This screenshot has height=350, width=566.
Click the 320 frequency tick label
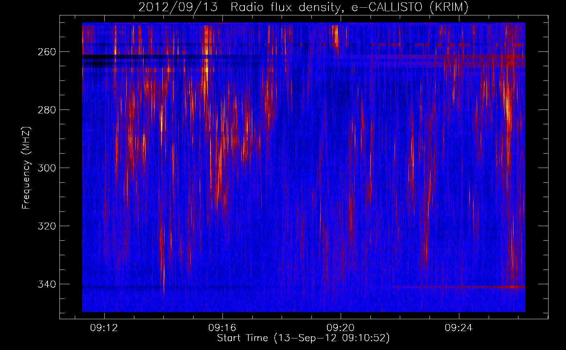47,226
